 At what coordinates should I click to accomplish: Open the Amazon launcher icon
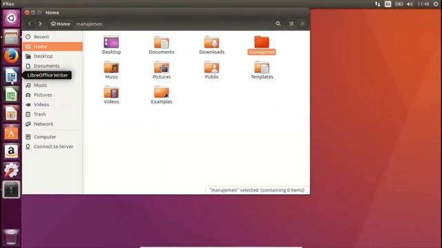pyautogui.click(x=11, y=152)
